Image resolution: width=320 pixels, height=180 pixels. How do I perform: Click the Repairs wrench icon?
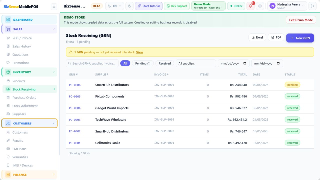pyautogui.click(x=8, y=141)
